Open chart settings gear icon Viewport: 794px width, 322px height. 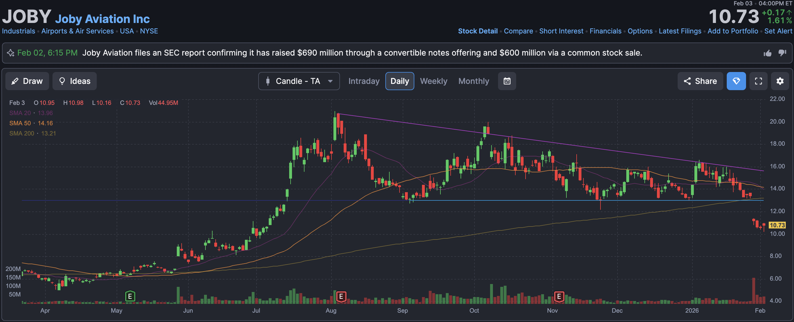780,81
